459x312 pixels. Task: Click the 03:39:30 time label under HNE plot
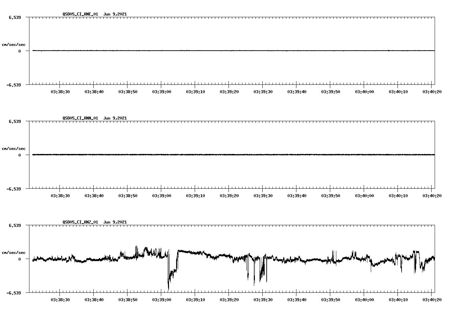263,92
